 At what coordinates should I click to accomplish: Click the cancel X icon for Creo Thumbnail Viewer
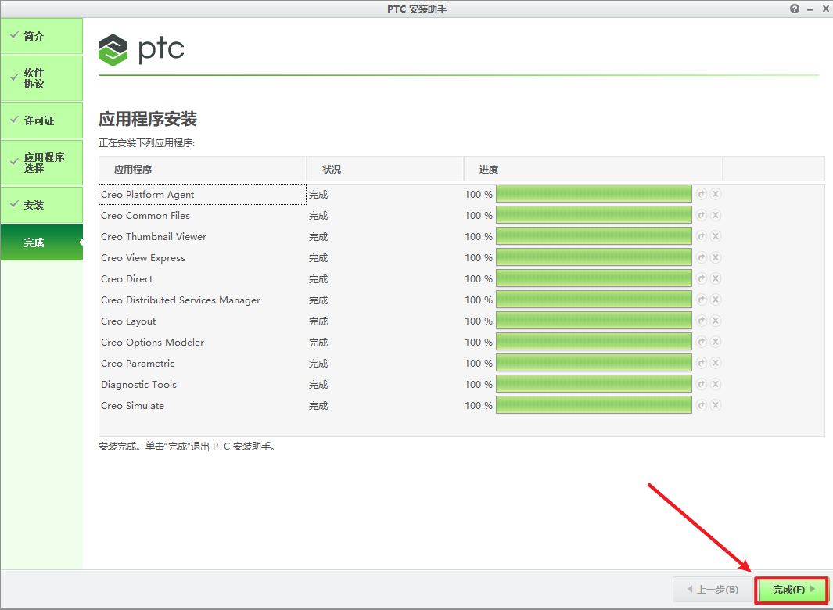coord(716,236)
